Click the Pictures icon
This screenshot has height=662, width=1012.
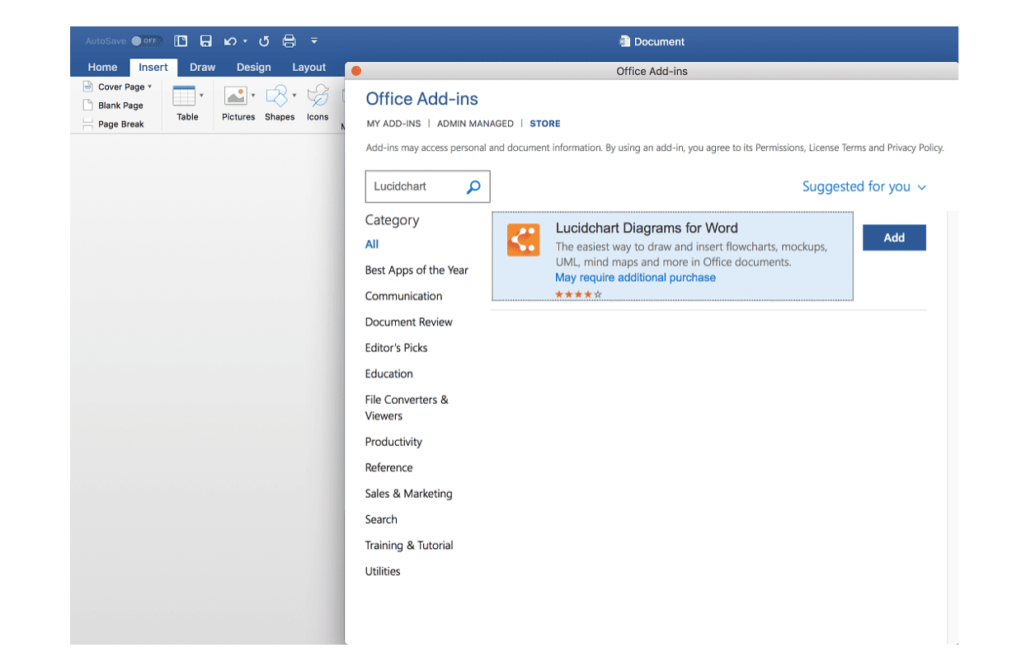tap(236, 96)
